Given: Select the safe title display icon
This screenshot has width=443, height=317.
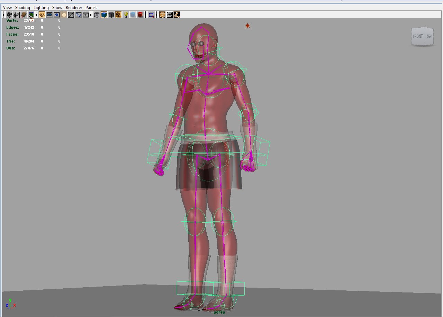Looking at the screenshot, I should [x=85, y=14].
